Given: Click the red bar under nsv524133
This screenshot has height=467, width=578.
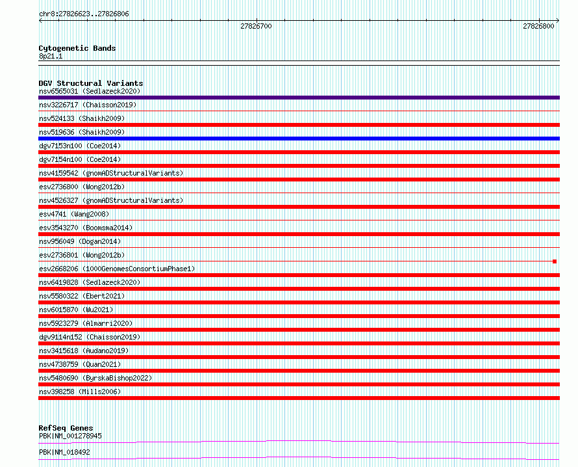Looking at the screenshot, I should click(x=299, y=125).
